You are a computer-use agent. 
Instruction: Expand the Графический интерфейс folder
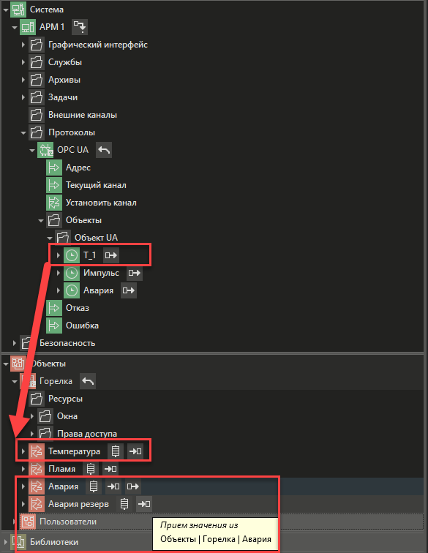(x=23, y=45)
